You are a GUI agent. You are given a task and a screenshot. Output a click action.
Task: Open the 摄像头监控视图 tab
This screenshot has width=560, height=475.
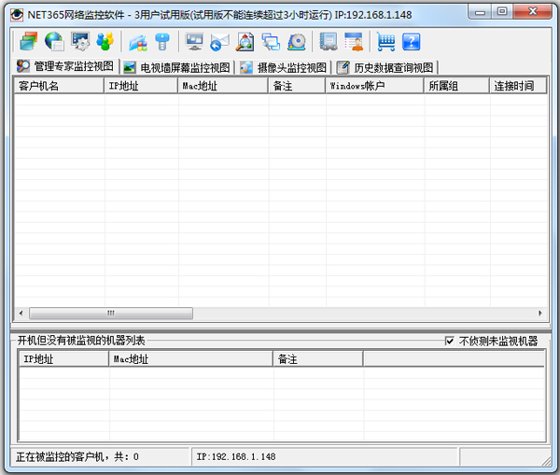click(x=284, y=67)
